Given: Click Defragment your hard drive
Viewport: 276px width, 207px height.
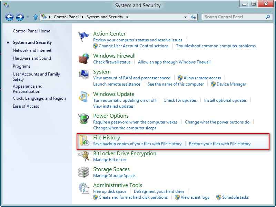Looking at the screenshot, I should pos(159,191).
